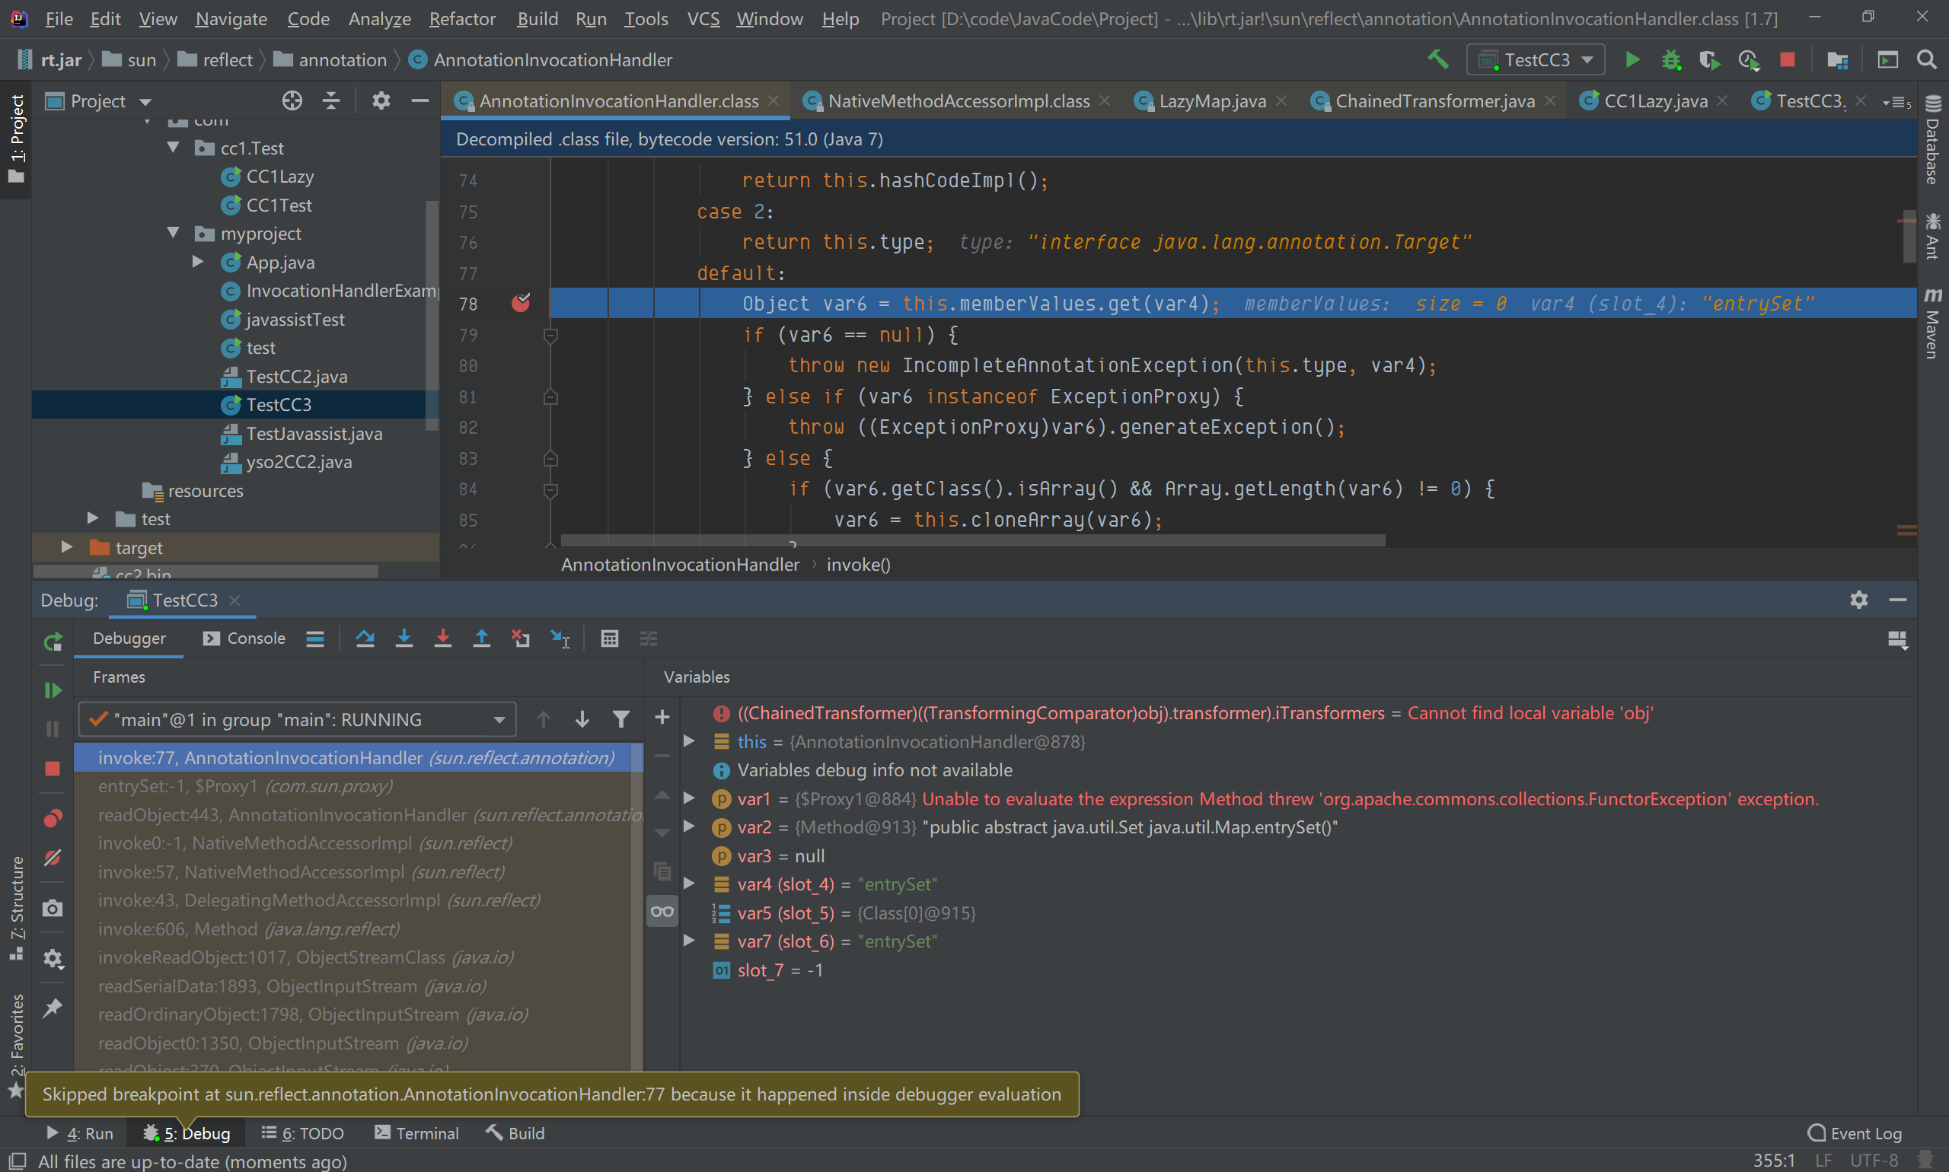The height and width of the screenshot is (1172, 1949).
Task: Expand the var2 Method variable node
Action: (x=689, y=827)
